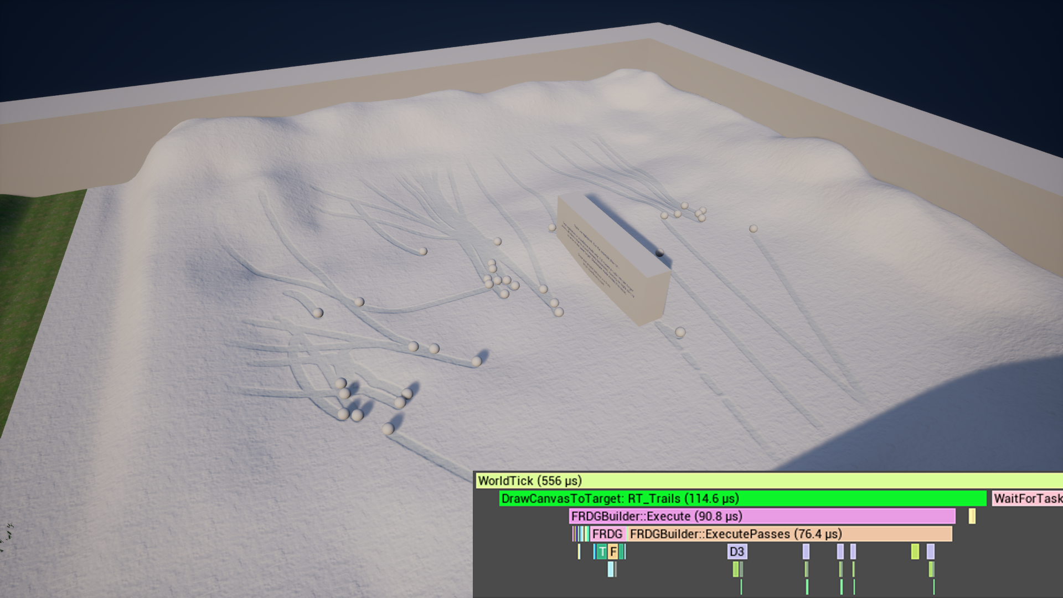Select the small yellow block right of FRDGBuilder::Execute

(972, 516)
